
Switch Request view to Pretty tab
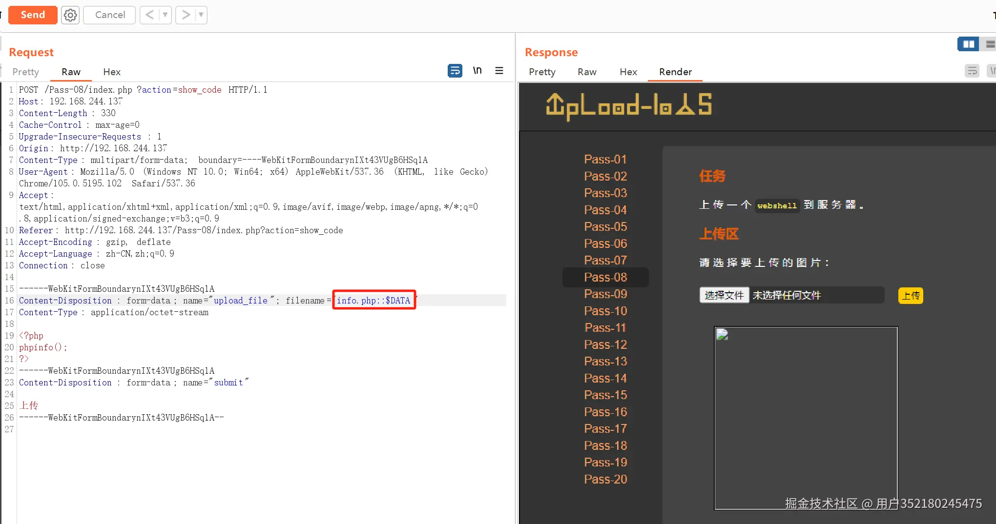pyautogui.click(x=25, y=72)
